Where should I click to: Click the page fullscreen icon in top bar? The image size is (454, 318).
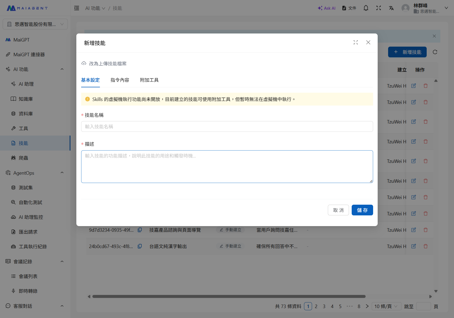(x=378, y=8)
